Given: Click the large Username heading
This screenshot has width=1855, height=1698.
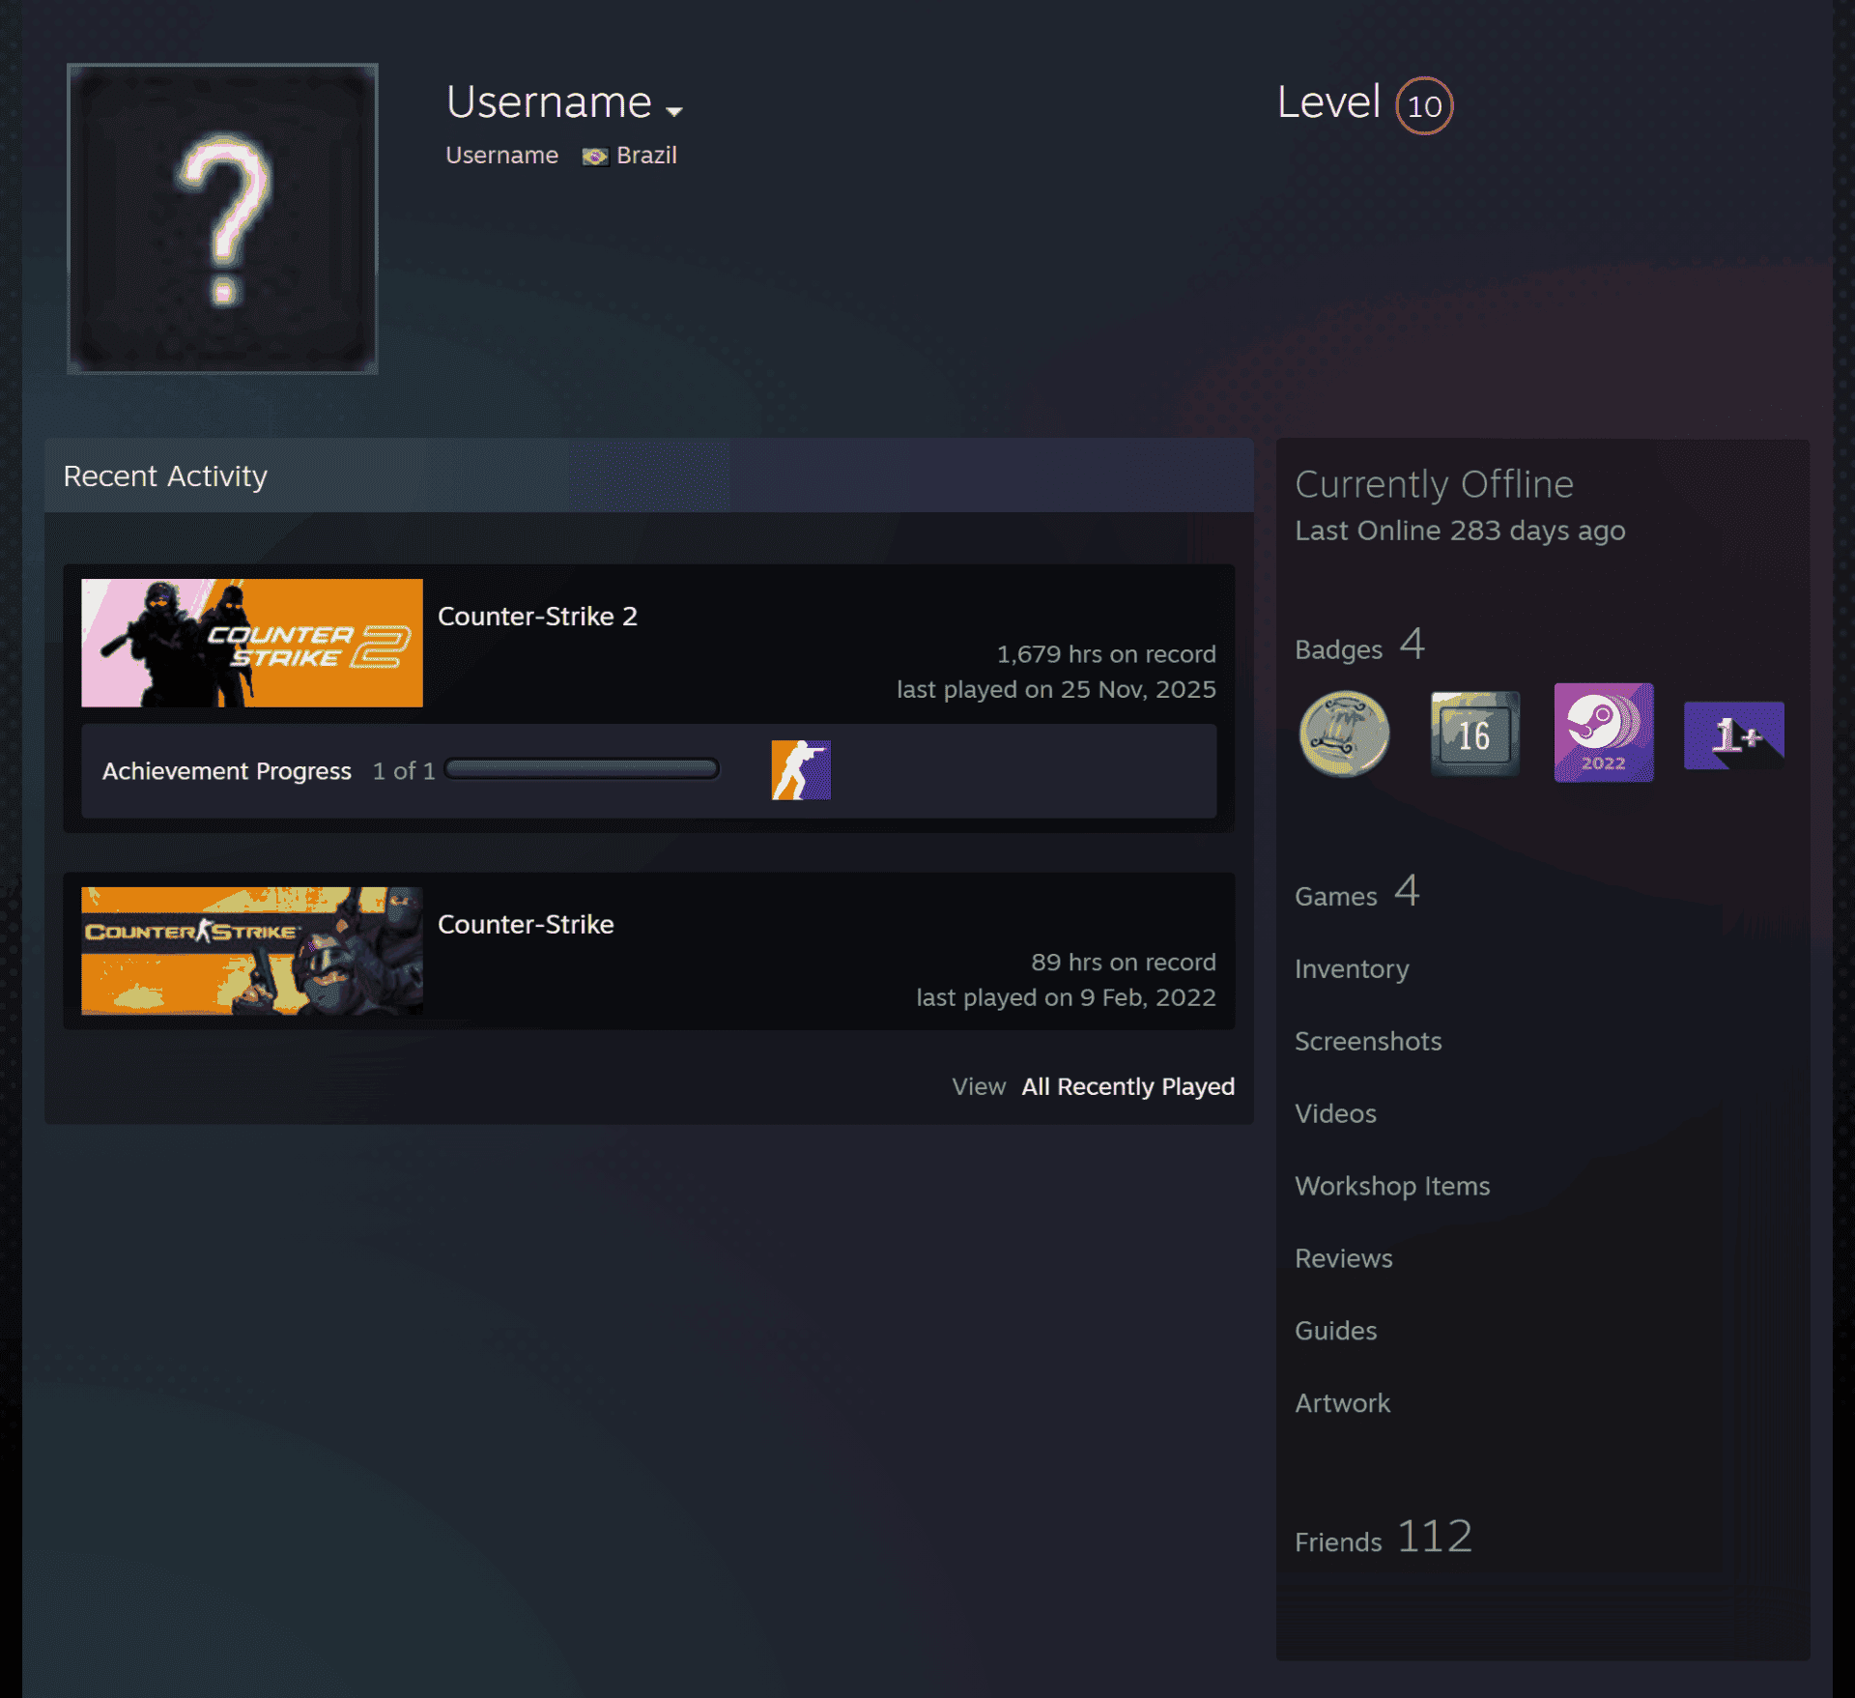Looking at the screenshot, I should (x=549, y=102).
